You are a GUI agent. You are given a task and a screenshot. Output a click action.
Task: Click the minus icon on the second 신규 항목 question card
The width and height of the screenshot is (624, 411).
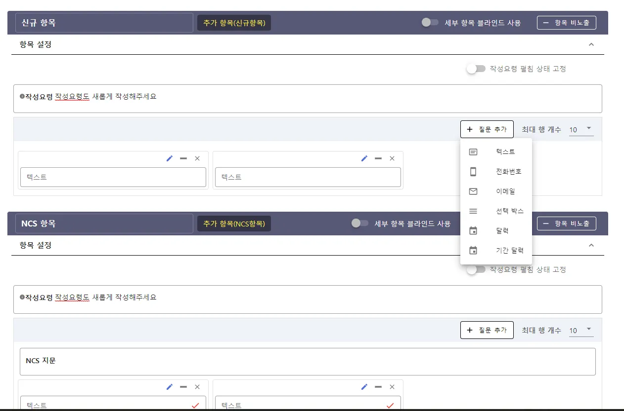pos(378,158)
